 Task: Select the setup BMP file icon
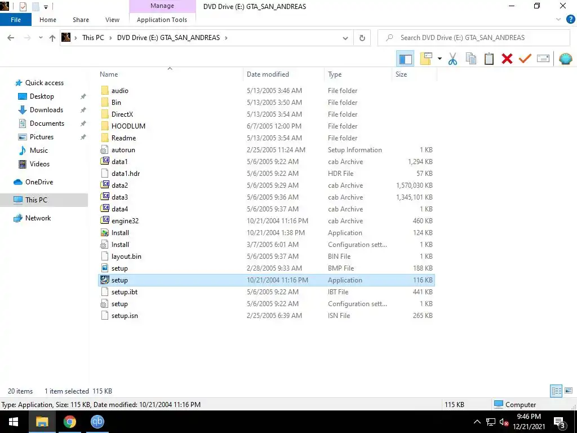pos(105,268)
